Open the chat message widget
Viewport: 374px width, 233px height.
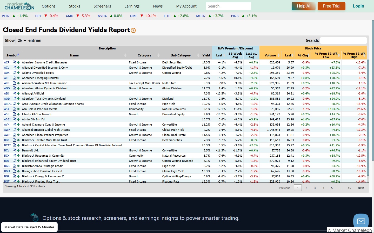[361, 221]
